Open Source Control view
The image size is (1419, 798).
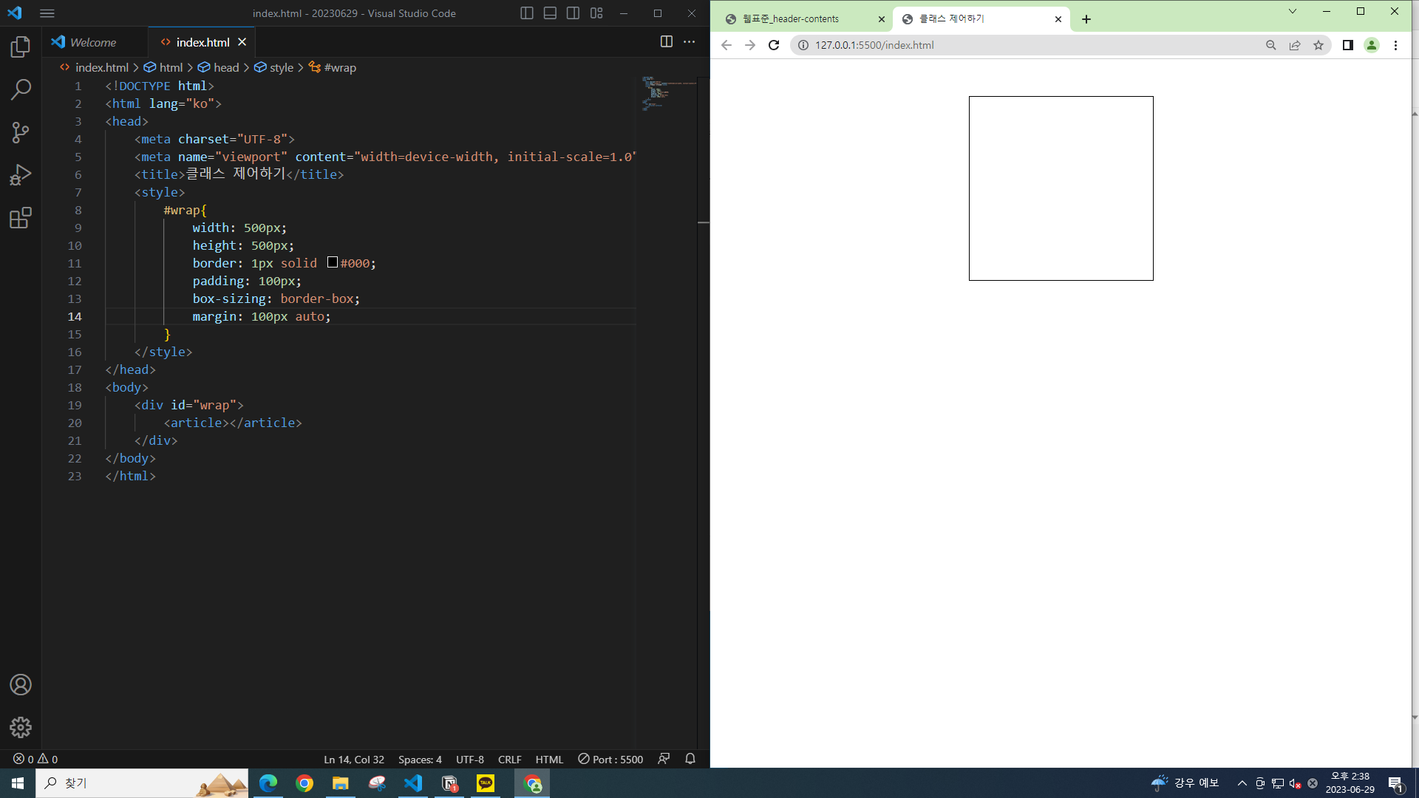click(x=21, y=132)
